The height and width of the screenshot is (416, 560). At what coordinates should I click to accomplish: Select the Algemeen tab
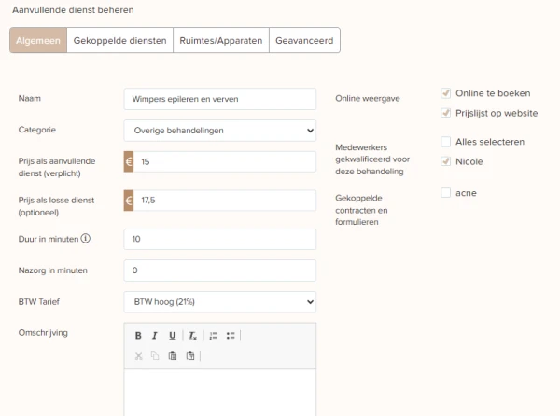(38, 40)
